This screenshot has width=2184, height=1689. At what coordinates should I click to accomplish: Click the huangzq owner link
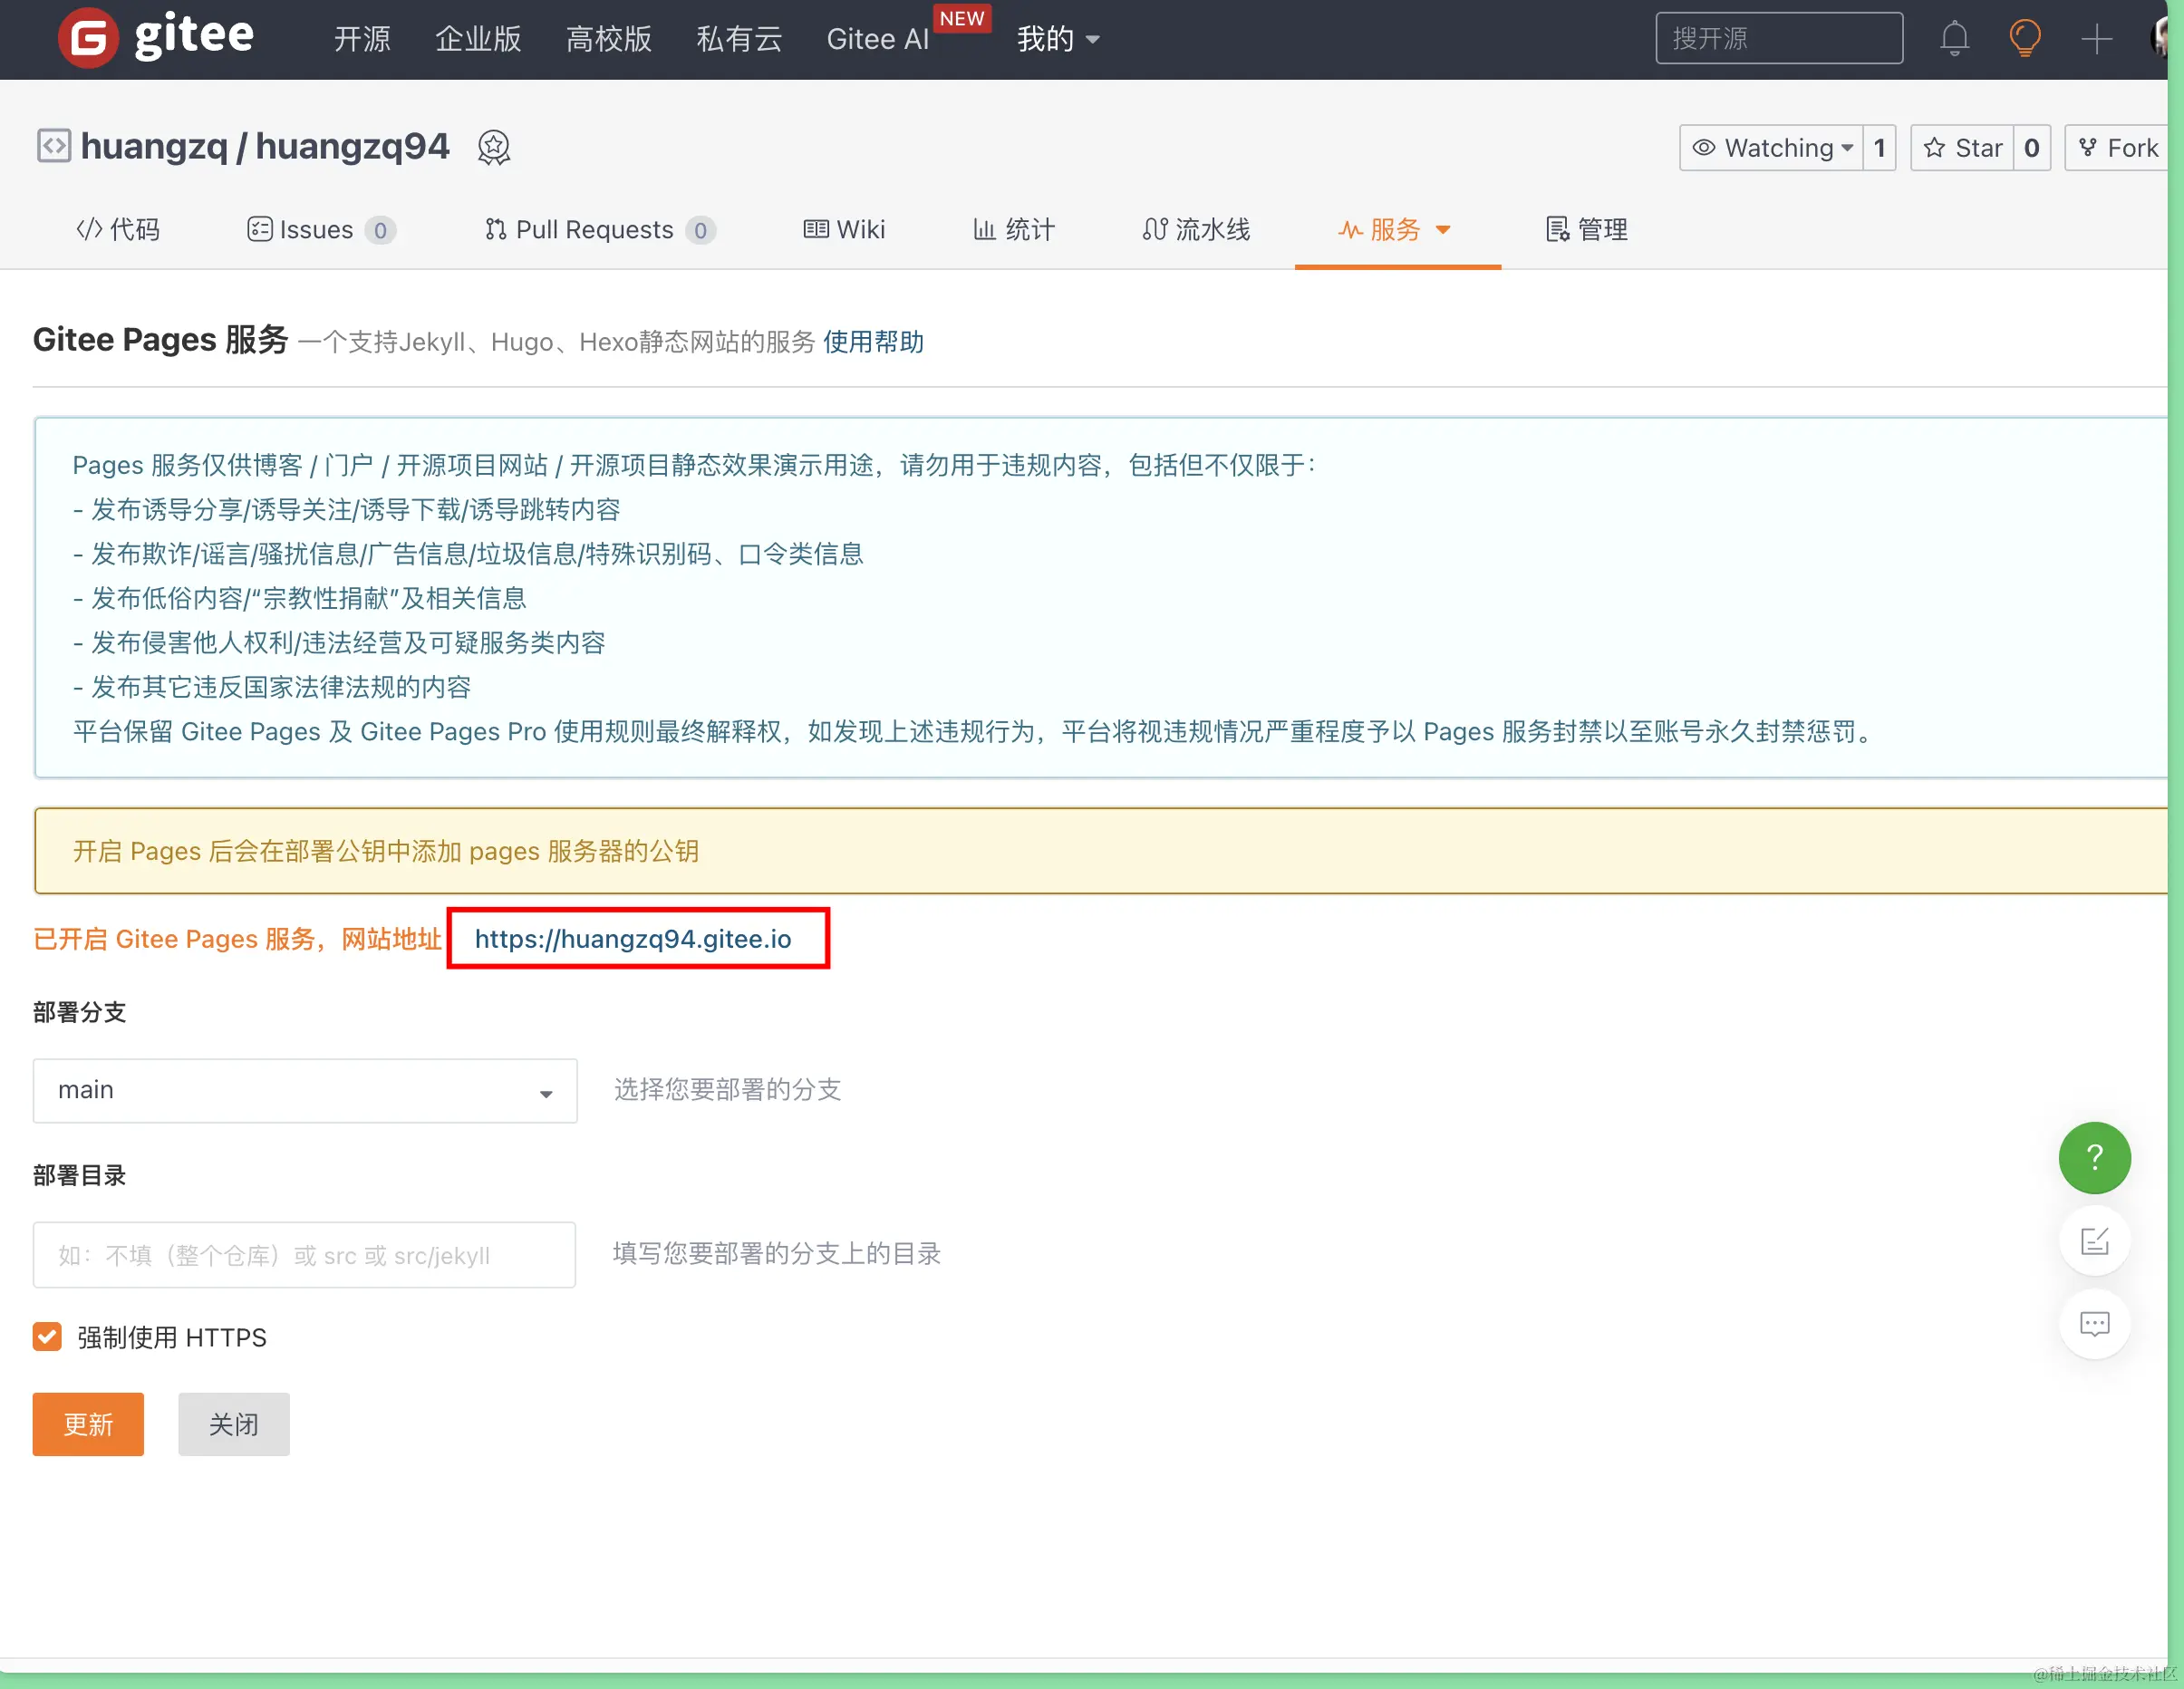[154, 147]
